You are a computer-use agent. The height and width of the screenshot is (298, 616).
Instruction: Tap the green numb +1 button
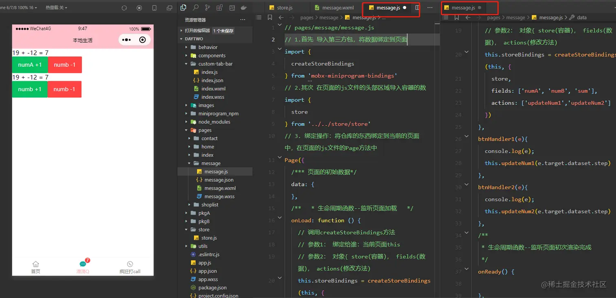(x=30, y=89)
